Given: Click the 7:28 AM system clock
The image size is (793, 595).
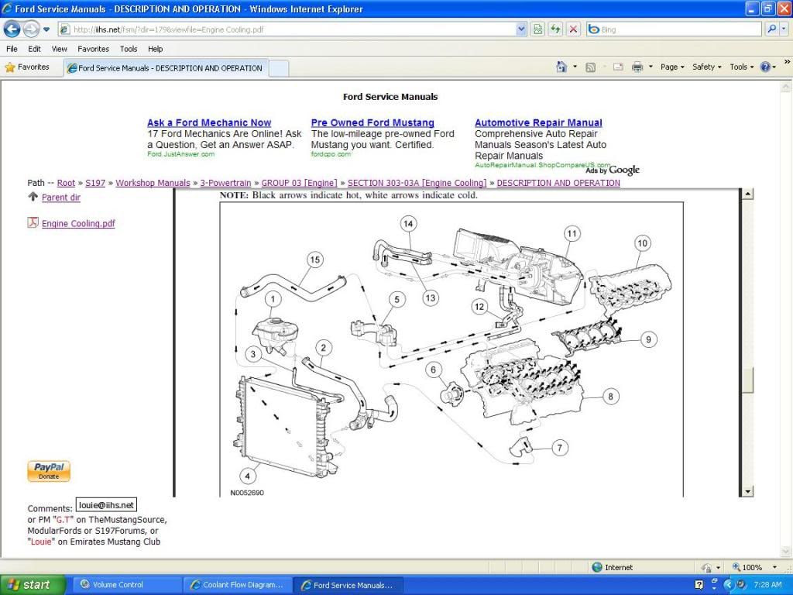Looking at the screenshot, I should pos(767,585).
